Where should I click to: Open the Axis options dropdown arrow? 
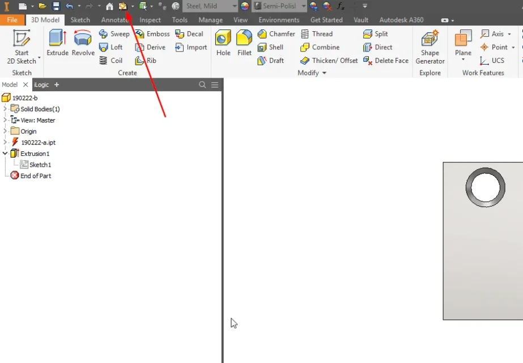(509, 34)
